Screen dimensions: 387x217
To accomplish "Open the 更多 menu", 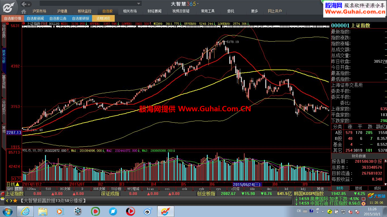I will pyautogui.click(x=254, y=11).
